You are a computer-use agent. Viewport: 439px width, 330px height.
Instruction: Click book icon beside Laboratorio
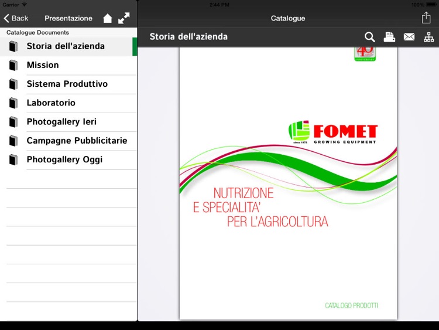[13, 103]
